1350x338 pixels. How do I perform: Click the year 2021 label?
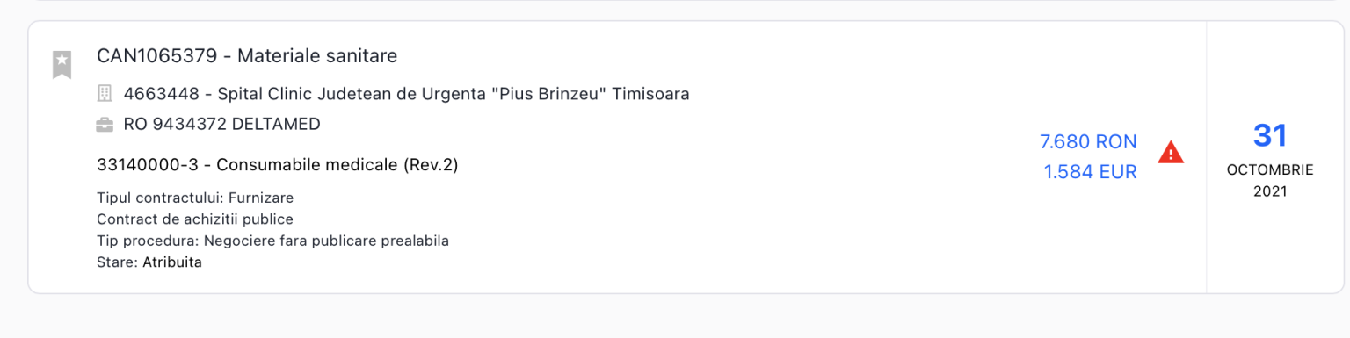(1270, 191)
